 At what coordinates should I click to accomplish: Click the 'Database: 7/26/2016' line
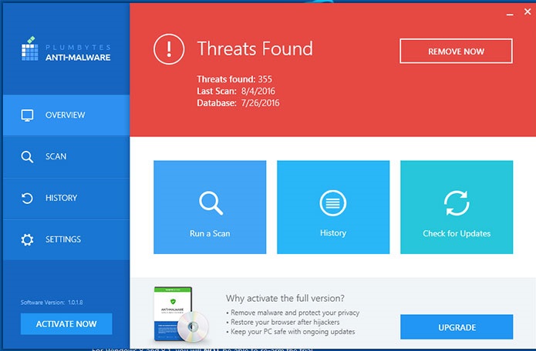238,103
